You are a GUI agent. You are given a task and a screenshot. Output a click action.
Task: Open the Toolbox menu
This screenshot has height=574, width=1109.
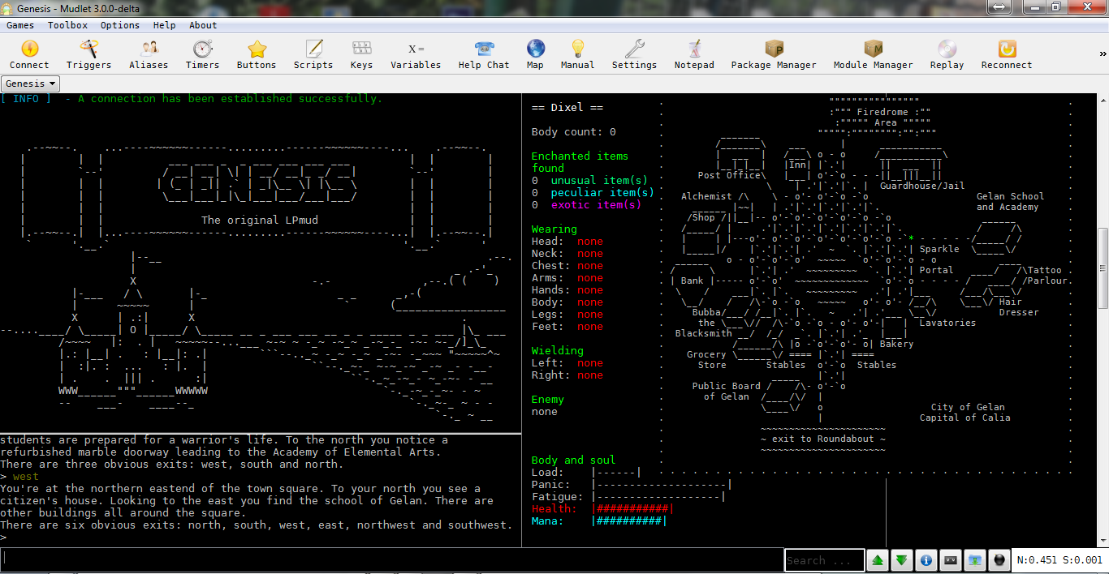pos(67,25)
